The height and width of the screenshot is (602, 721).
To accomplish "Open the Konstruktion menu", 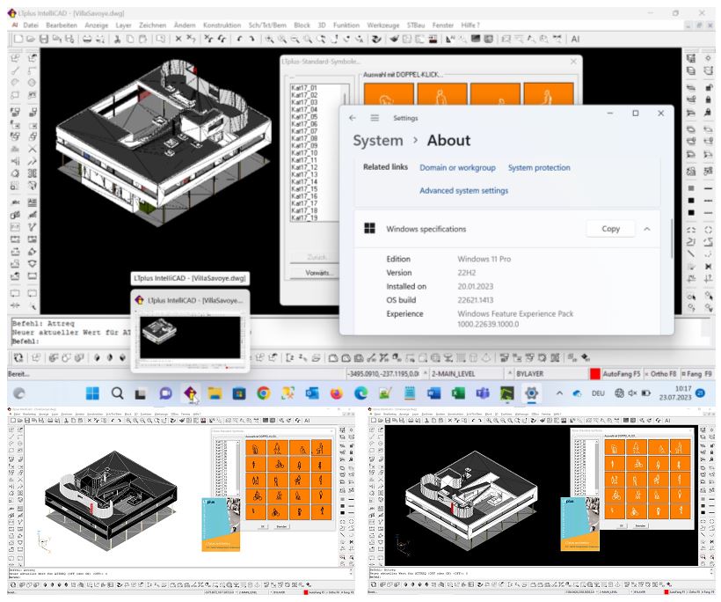I will pos(222,26).
